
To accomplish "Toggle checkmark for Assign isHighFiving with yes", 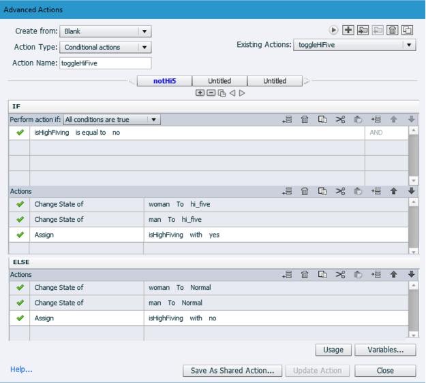I will (20, 235).
